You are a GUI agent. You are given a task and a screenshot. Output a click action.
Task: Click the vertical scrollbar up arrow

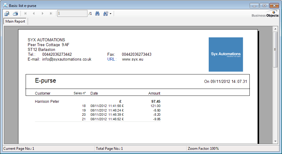[x=275, y=29]
